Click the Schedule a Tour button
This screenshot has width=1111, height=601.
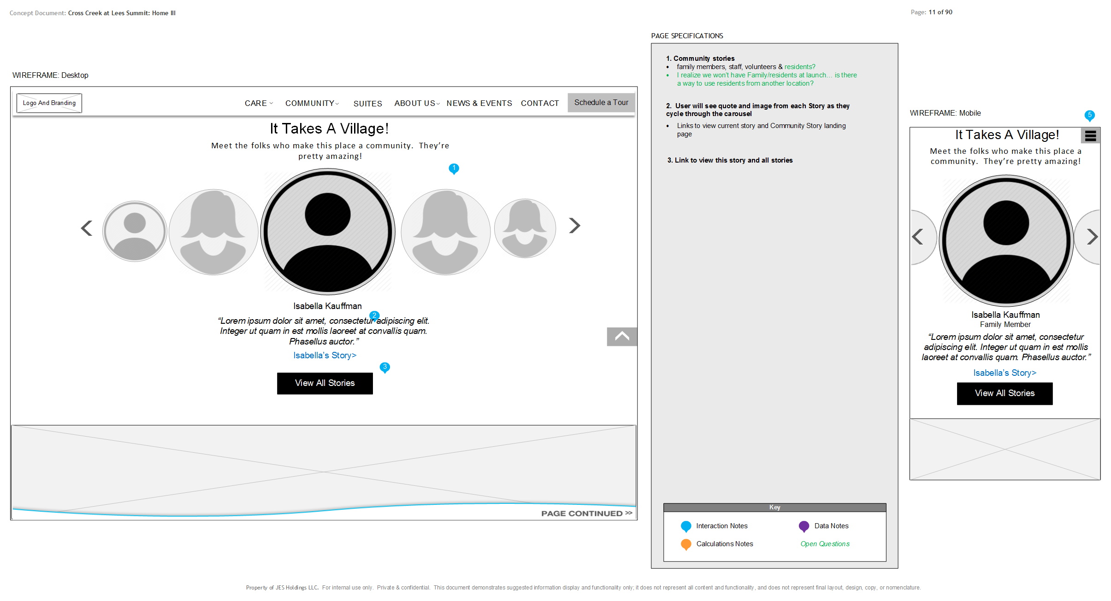tap(601, 102)
